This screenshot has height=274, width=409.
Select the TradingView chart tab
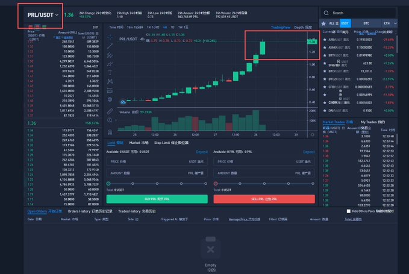[281, 27]
